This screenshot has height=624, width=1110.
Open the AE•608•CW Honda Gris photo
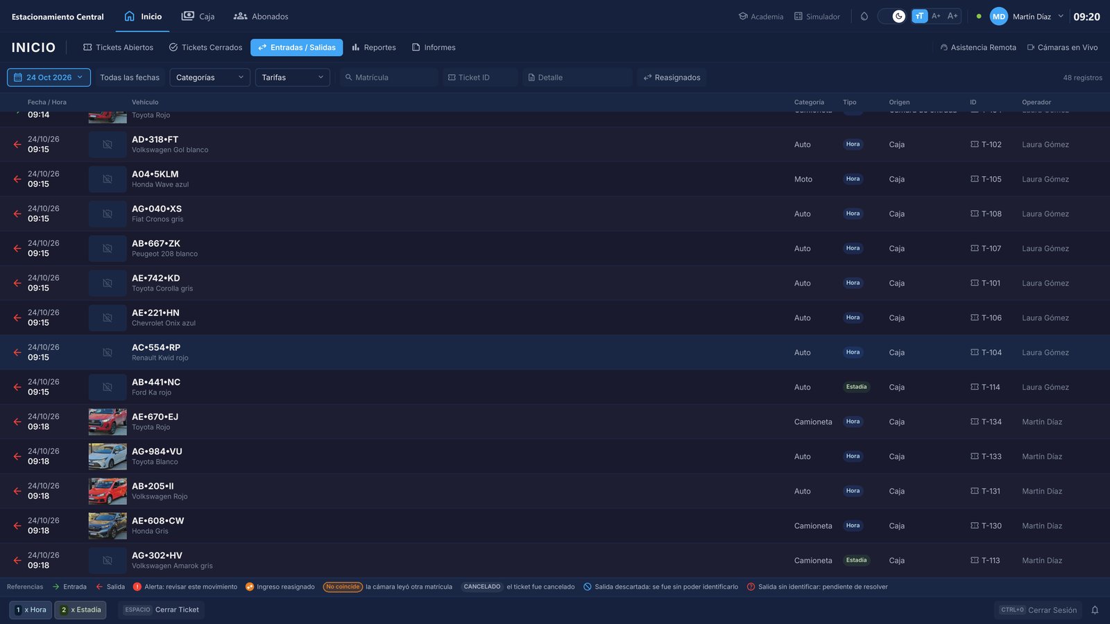[x=108, y=526]
